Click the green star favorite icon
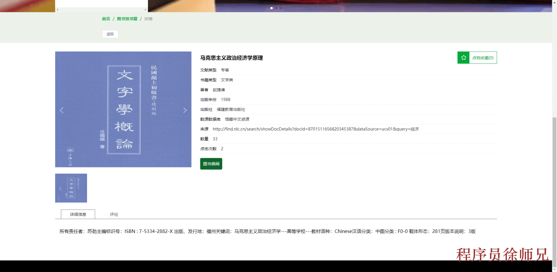The image size is (557, 272). (x=463, y=57)
